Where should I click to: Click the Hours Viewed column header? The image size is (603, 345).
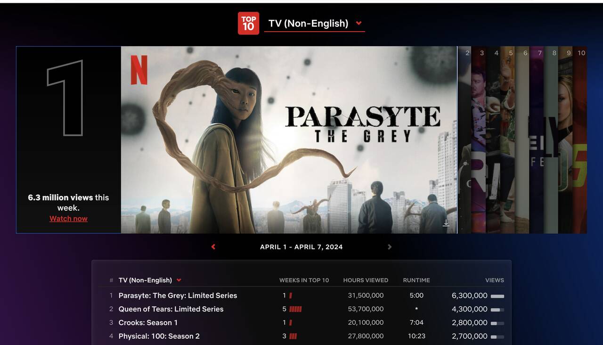pos(366,280)
